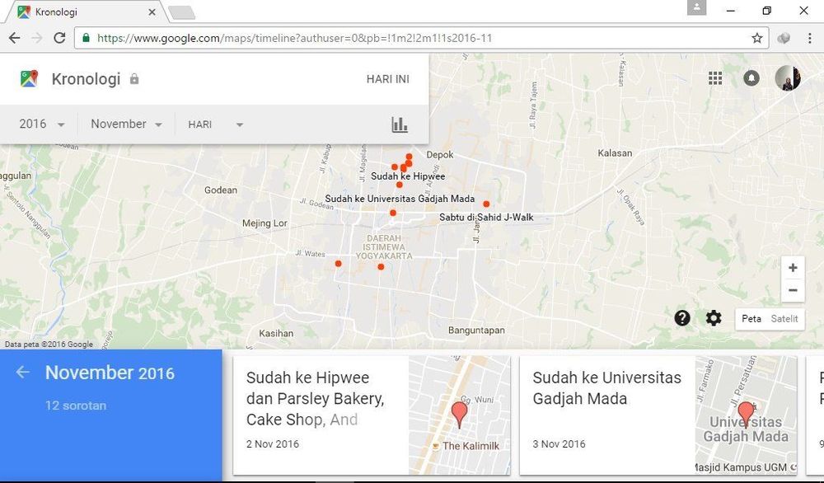Click the Google Maps logo near Kronologi

click(30, 79)
